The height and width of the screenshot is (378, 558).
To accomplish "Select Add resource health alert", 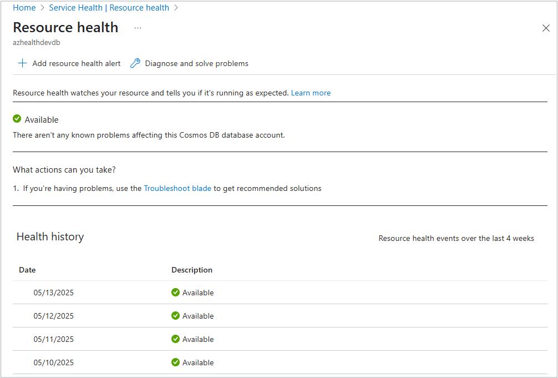I will [x=76, y=63].
